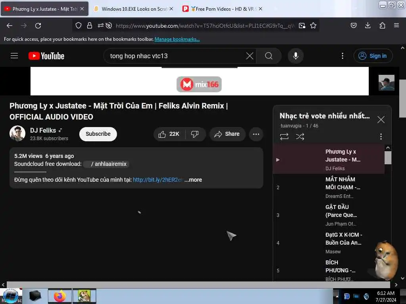Image resolution: width=406 pixels, height=304 pixels.
Task: Open the YouTube guide menu
Action: click(x=14, y=56)
